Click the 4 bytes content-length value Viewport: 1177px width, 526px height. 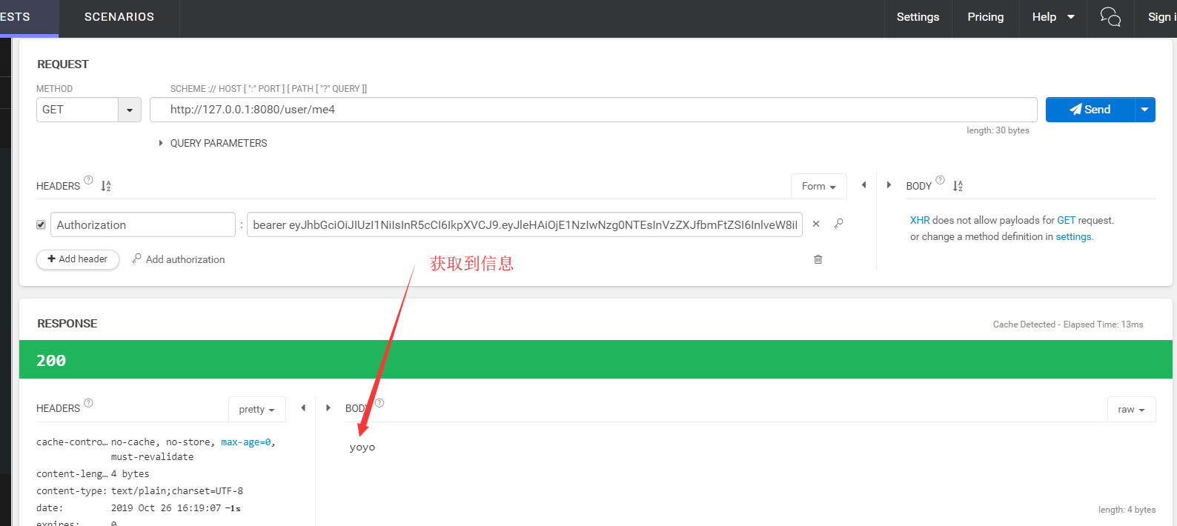click(130, 474)
